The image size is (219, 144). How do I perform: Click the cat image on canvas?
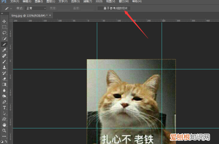131,101
